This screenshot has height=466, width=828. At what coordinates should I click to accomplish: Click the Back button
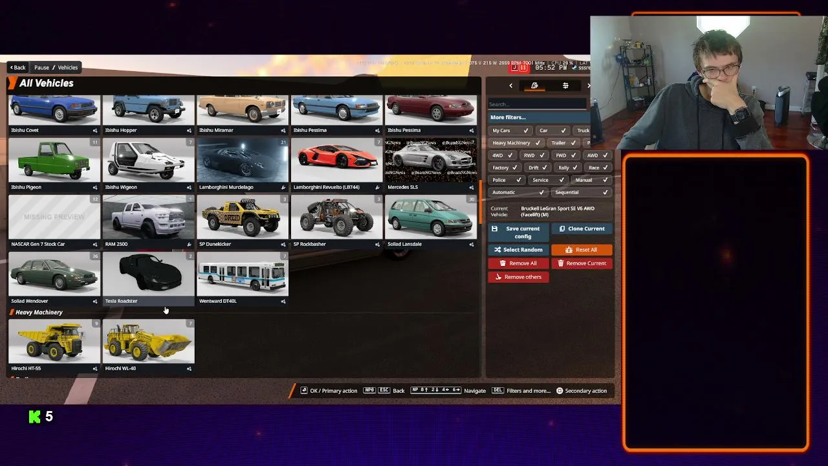click(17, 67)
